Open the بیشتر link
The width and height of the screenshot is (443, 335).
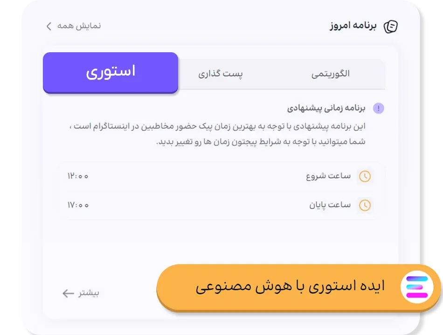[88, 293]
